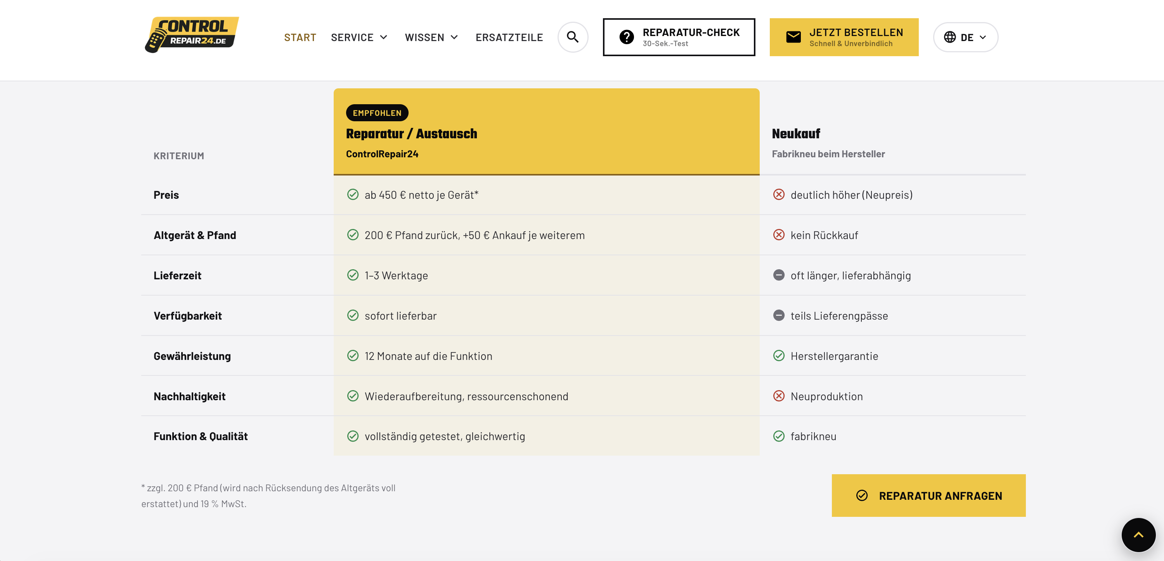This screenshot has height=561, width=1164.
Task: Click grey minus icon beside 'teils Lieferengpässe'
Action: (779, 315)
